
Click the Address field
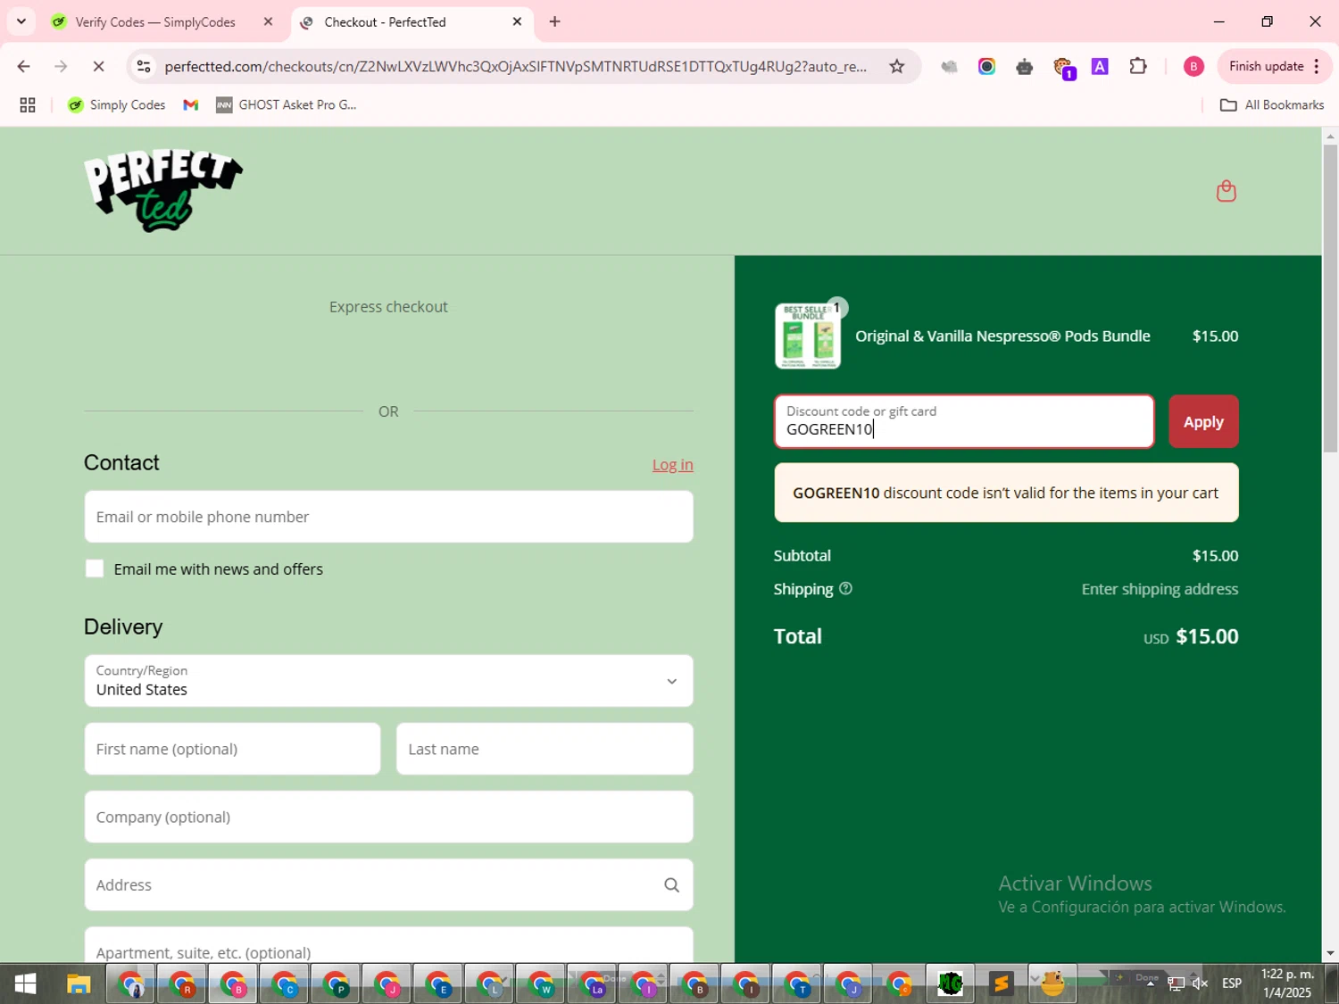[x=388, y=884]
